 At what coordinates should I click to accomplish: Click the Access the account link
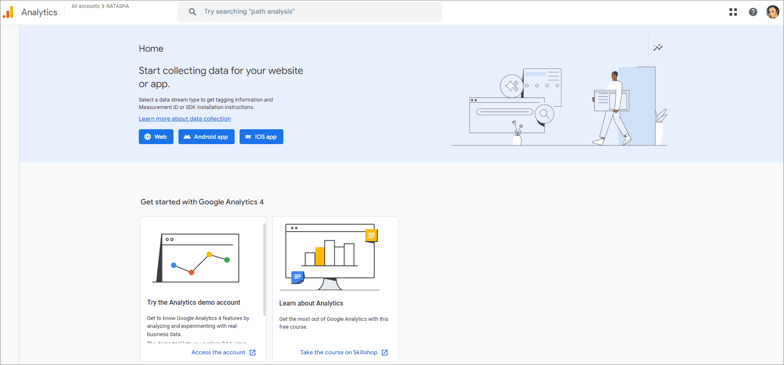coord(218,353)
